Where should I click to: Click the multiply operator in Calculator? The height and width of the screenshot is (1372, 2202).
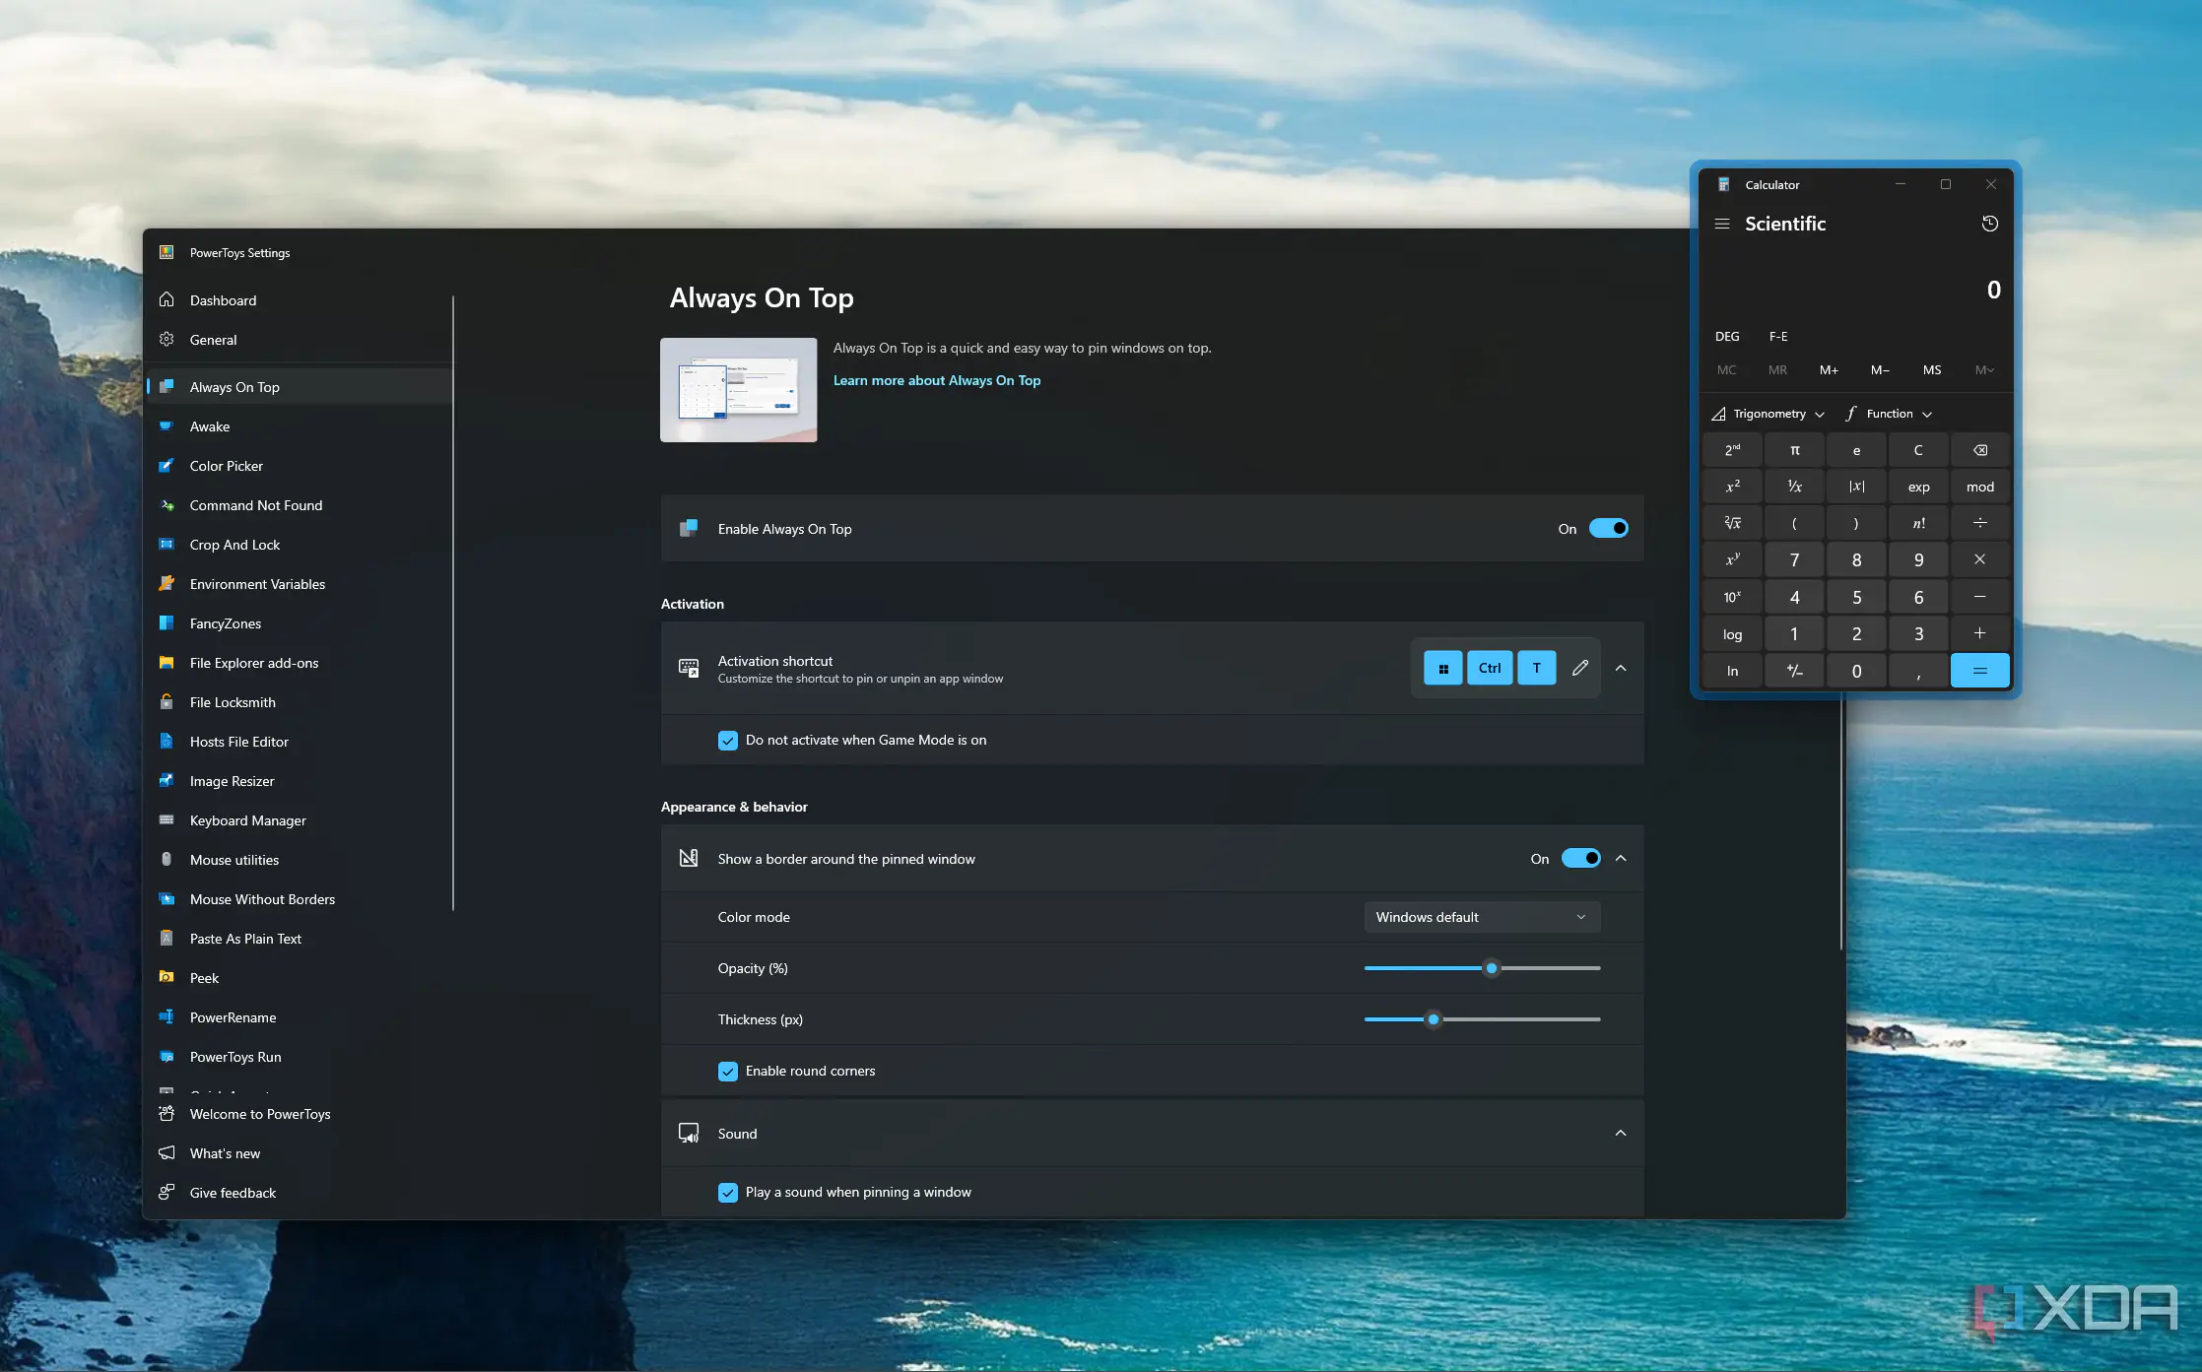(1979, 559)
